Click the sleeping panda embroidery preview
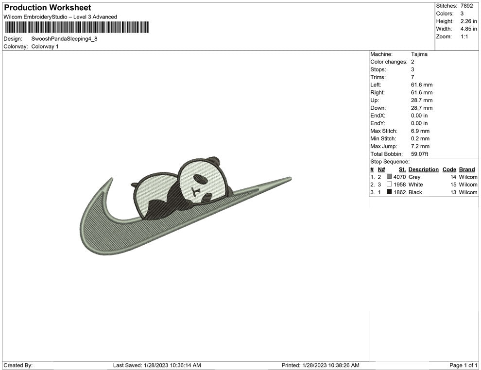The image size is (481, 370). (185, 206)
